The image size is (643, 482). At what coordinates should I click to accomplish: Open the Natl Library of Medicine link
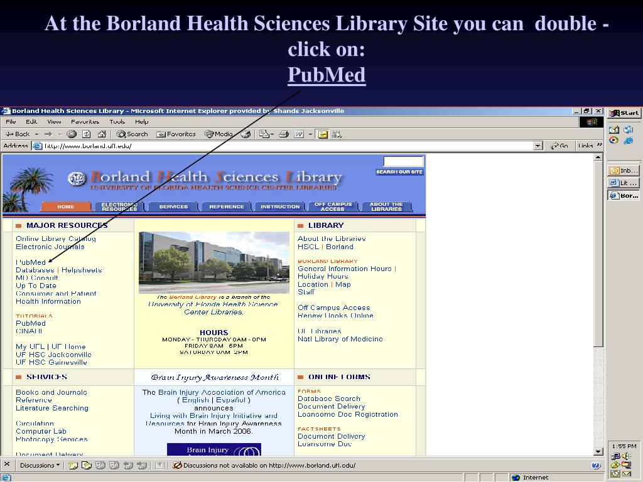tap(340, 339)
